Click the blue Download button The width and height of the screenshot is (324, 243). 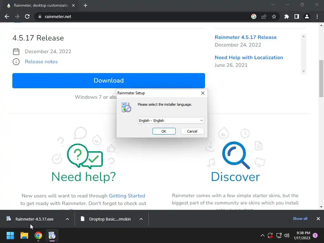point(109,81)
